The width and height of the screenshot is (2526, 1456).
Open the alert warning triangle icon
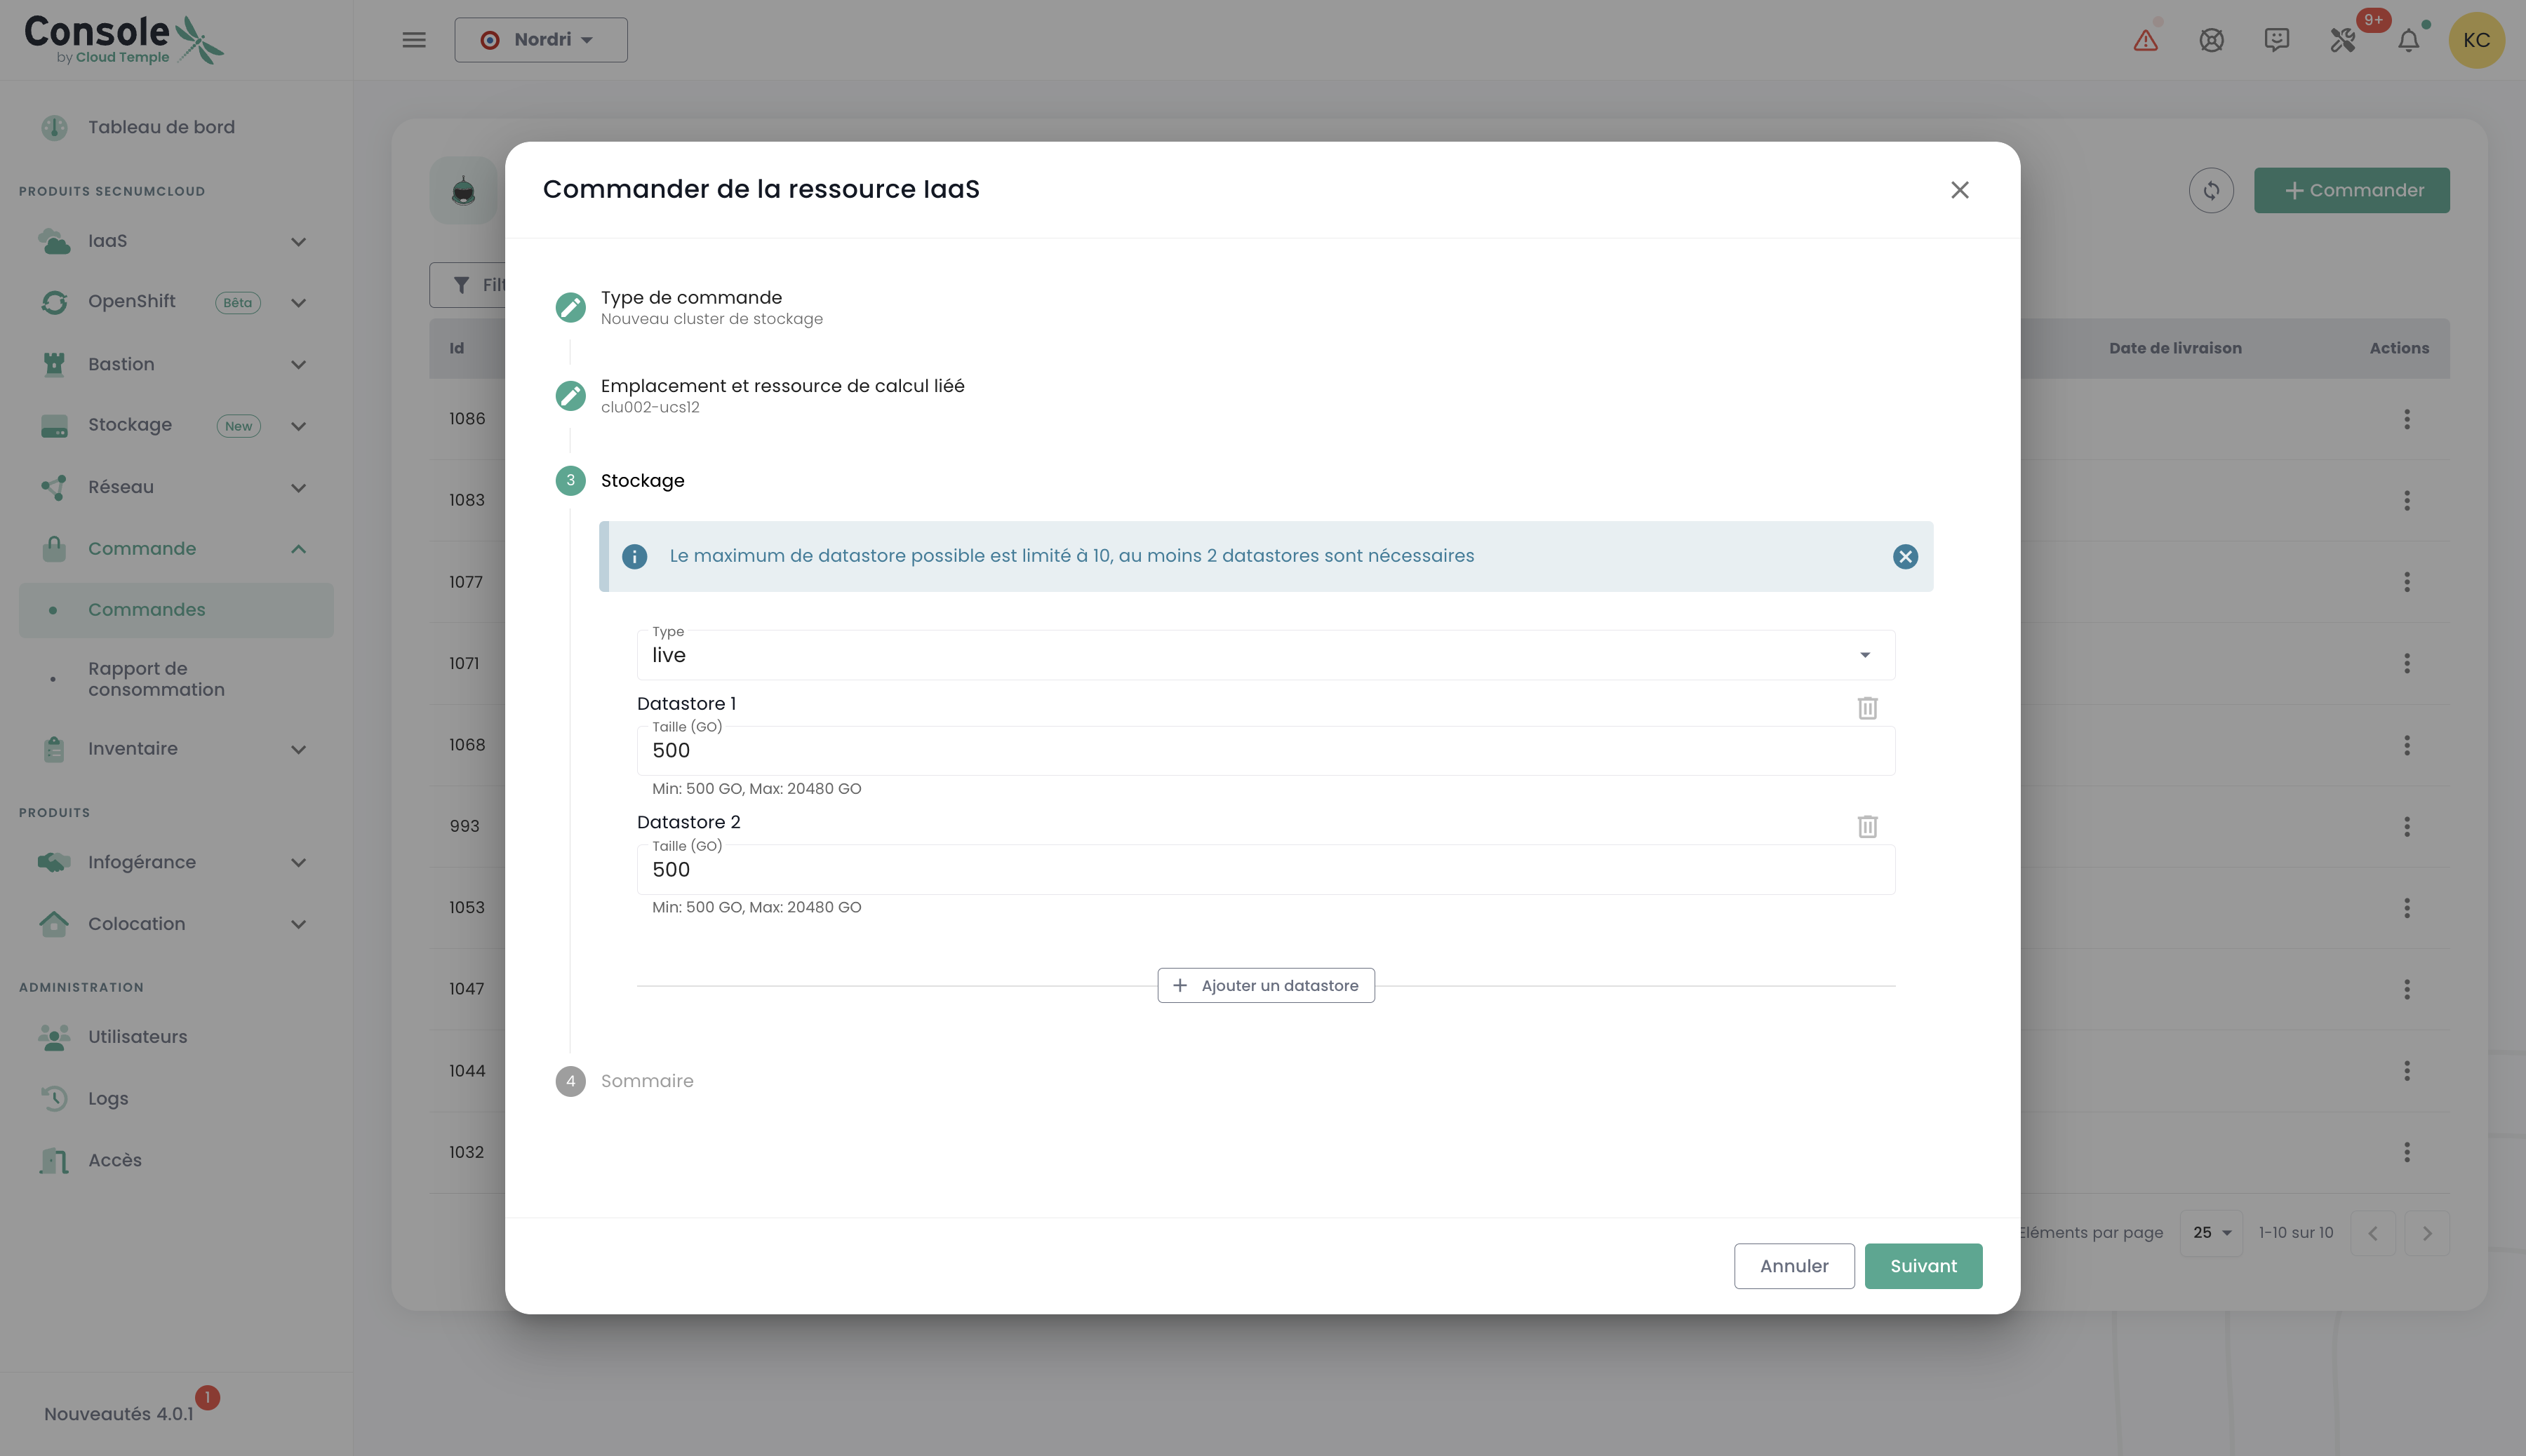pyautogui.click(x=2145, y=40)
